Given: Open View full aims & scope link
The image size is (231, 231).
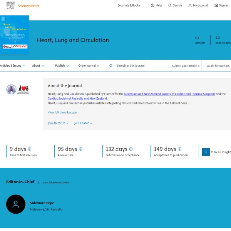Looking at the screenshot, I should click(x=62, y=112).
